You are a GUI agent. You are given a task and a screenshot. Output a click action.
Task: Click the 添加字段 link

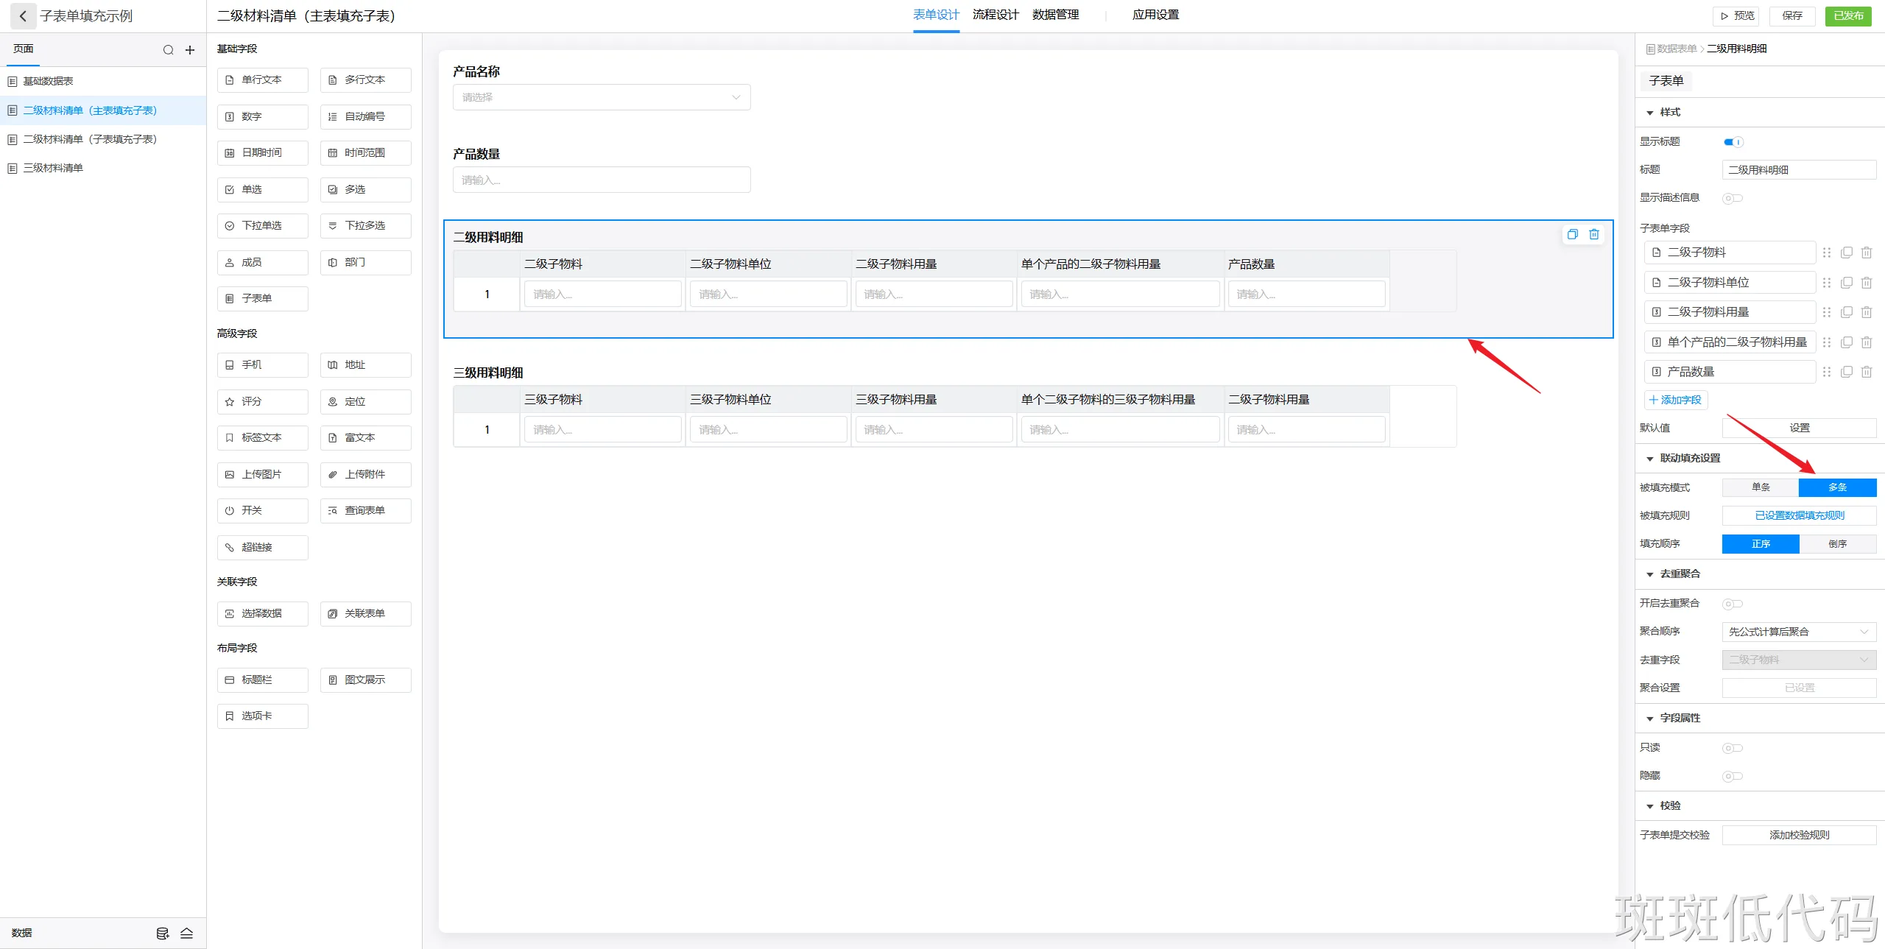click(1675, 400)
